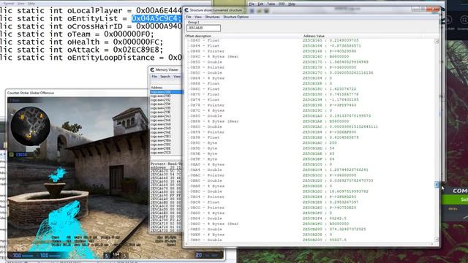This screenshot has height=263, width=468.
Task: Click value -0.8736586571 in structure list
Action: [345, 45]
